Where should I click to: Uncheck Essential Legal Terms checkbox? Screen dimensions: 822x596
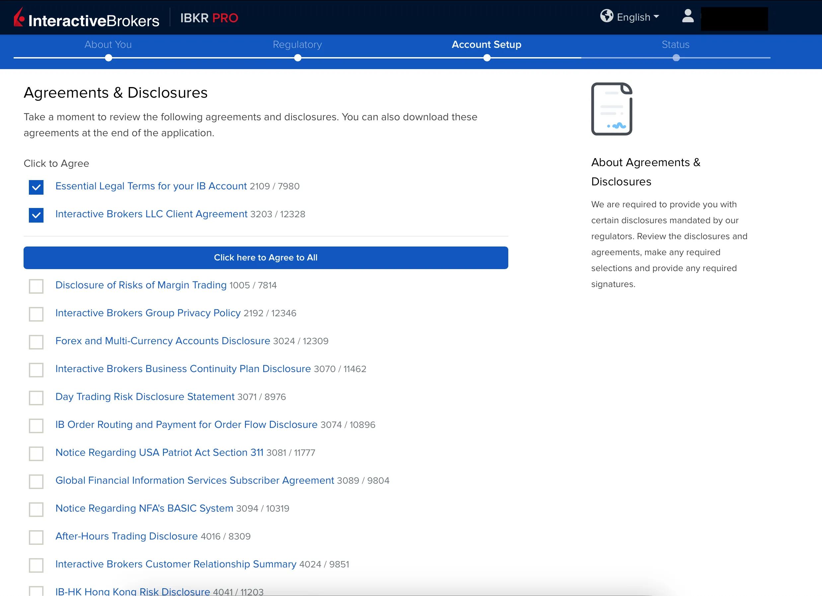[x=36, y=187]
